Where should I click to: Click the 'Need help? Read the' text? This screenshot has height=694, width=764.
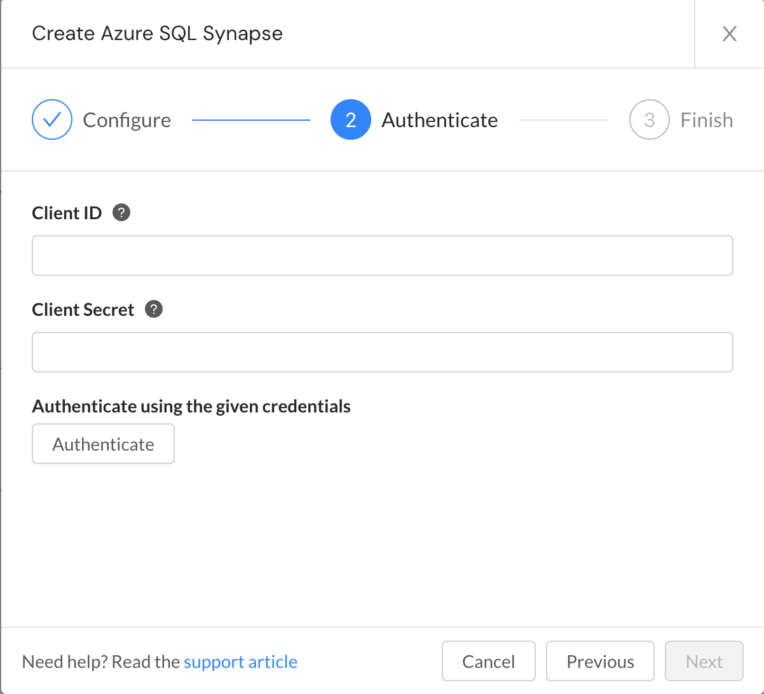[101, 662]
